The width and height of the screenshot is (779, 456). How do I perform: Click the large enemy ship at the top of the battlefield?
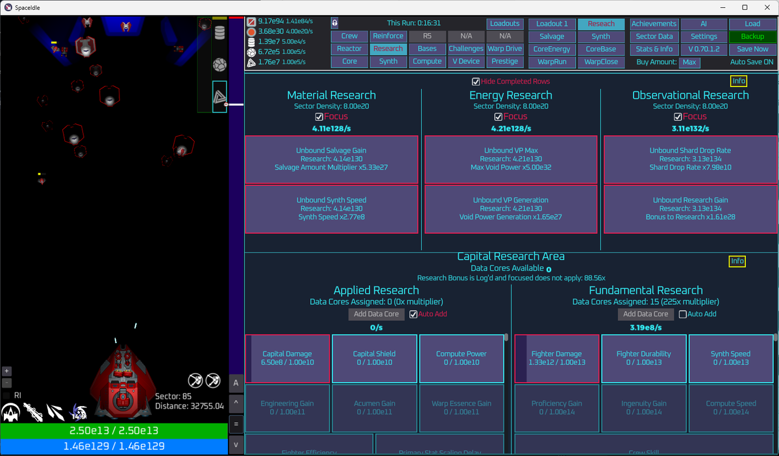(85, 45)
